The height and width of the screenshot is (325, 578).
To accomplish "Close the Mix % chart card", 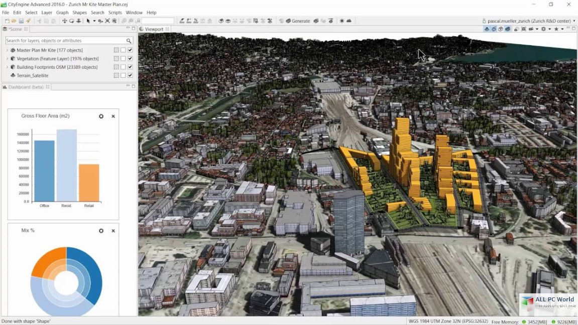I will (x=113, y=231).
